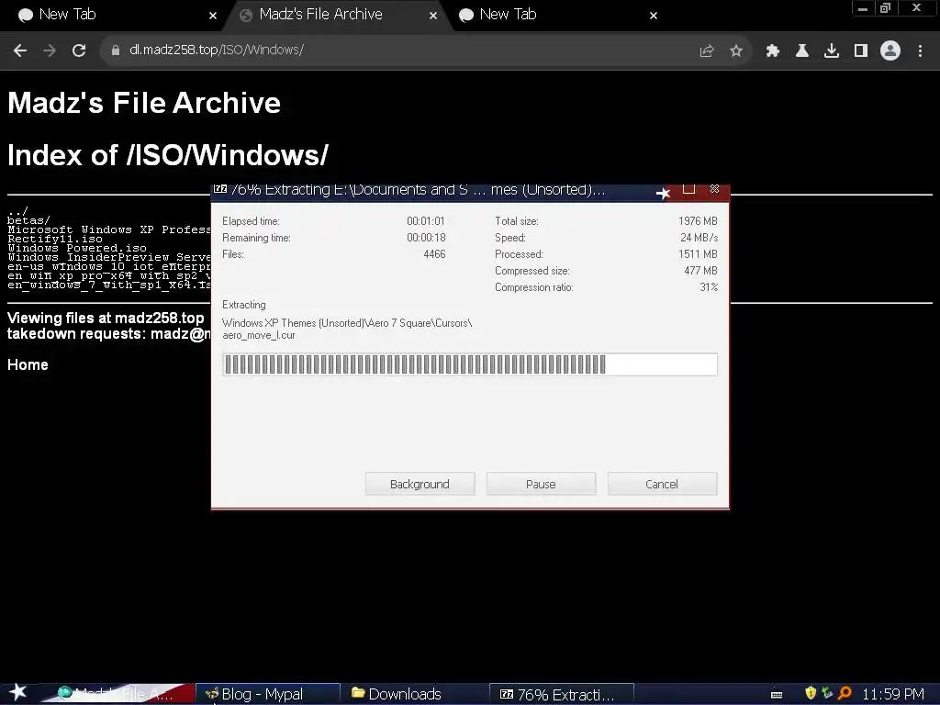Click the Microsoft Windows XP Professional link
This screenshot has height=705, width=940.
pos(109,229)
